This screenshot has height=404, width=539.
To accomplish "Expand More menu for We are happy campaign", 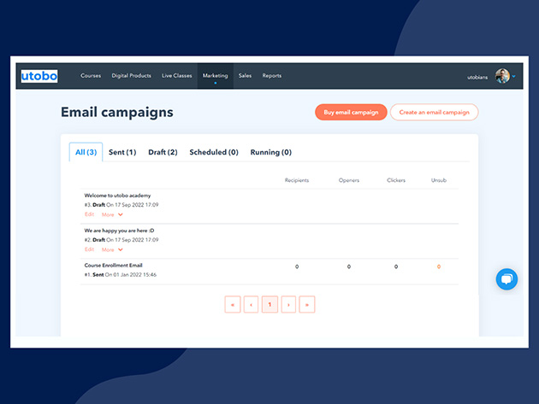I will pyautogui.click(x=112, y=249).
